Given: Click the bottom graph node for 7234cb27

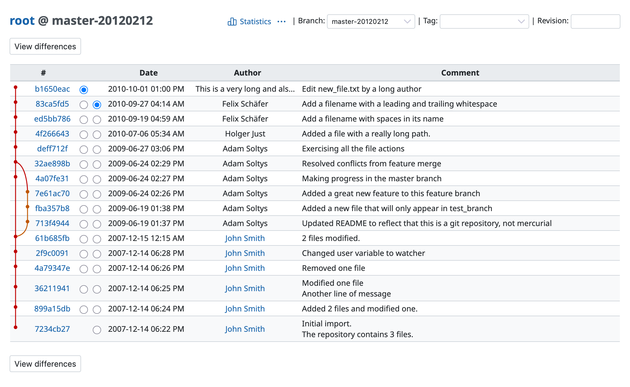Looking at the screenshot, I should 16,327.
